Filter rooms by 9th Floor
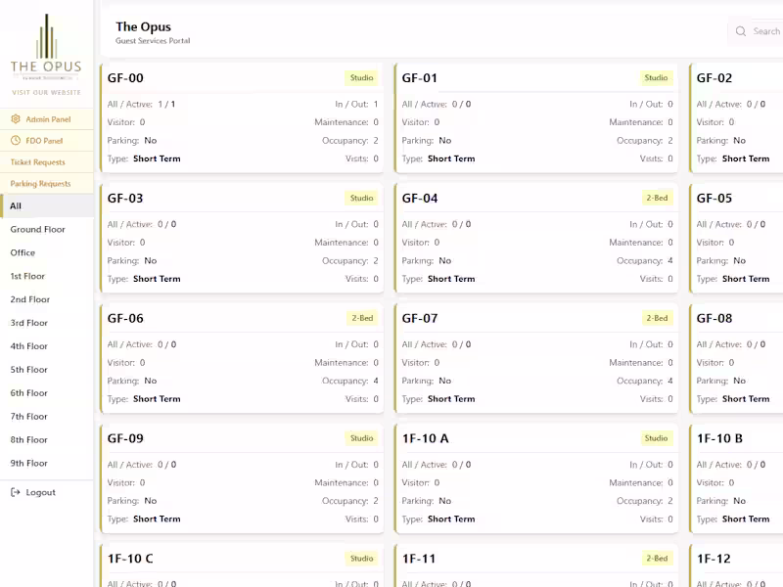Screen dimensions: 783x587 point(46,463)
